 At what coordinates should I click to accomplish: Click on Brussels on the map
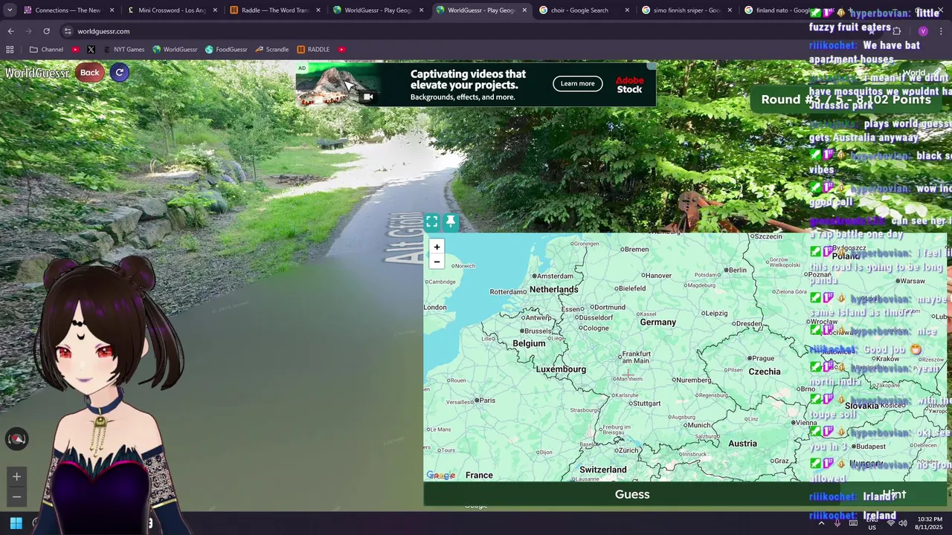click(537, 331)
